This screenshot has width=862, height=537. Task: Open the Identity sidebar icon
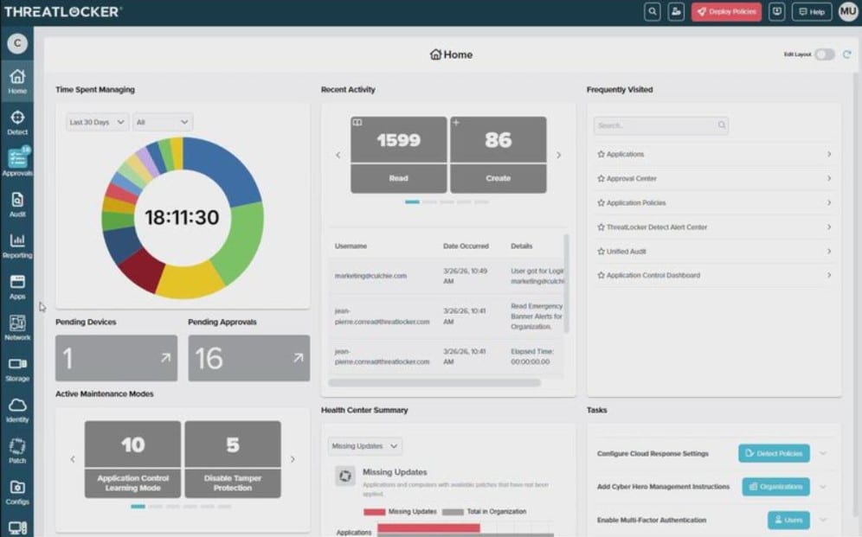pos(17,410)
